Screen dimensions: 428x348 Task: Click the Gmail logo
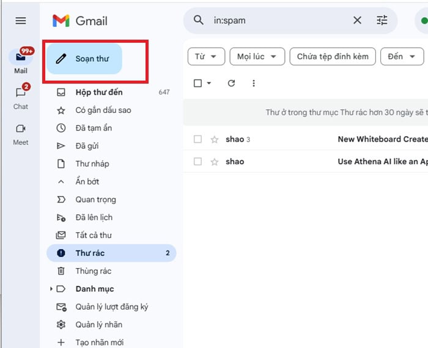80,21
